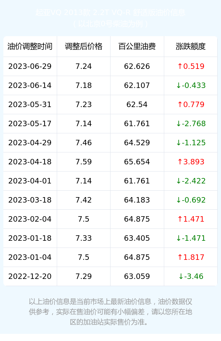Click price 7.18 in the 2023-06-14 row
Viewport: 221px width, 341px height.
pyautogui.click(x=84, y=86)
